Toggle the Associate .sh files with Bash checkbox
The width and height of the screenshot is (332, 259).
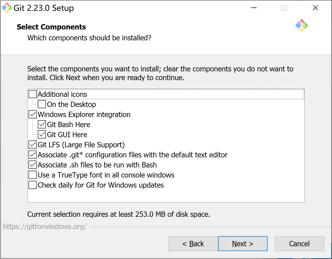click(33, 165)
